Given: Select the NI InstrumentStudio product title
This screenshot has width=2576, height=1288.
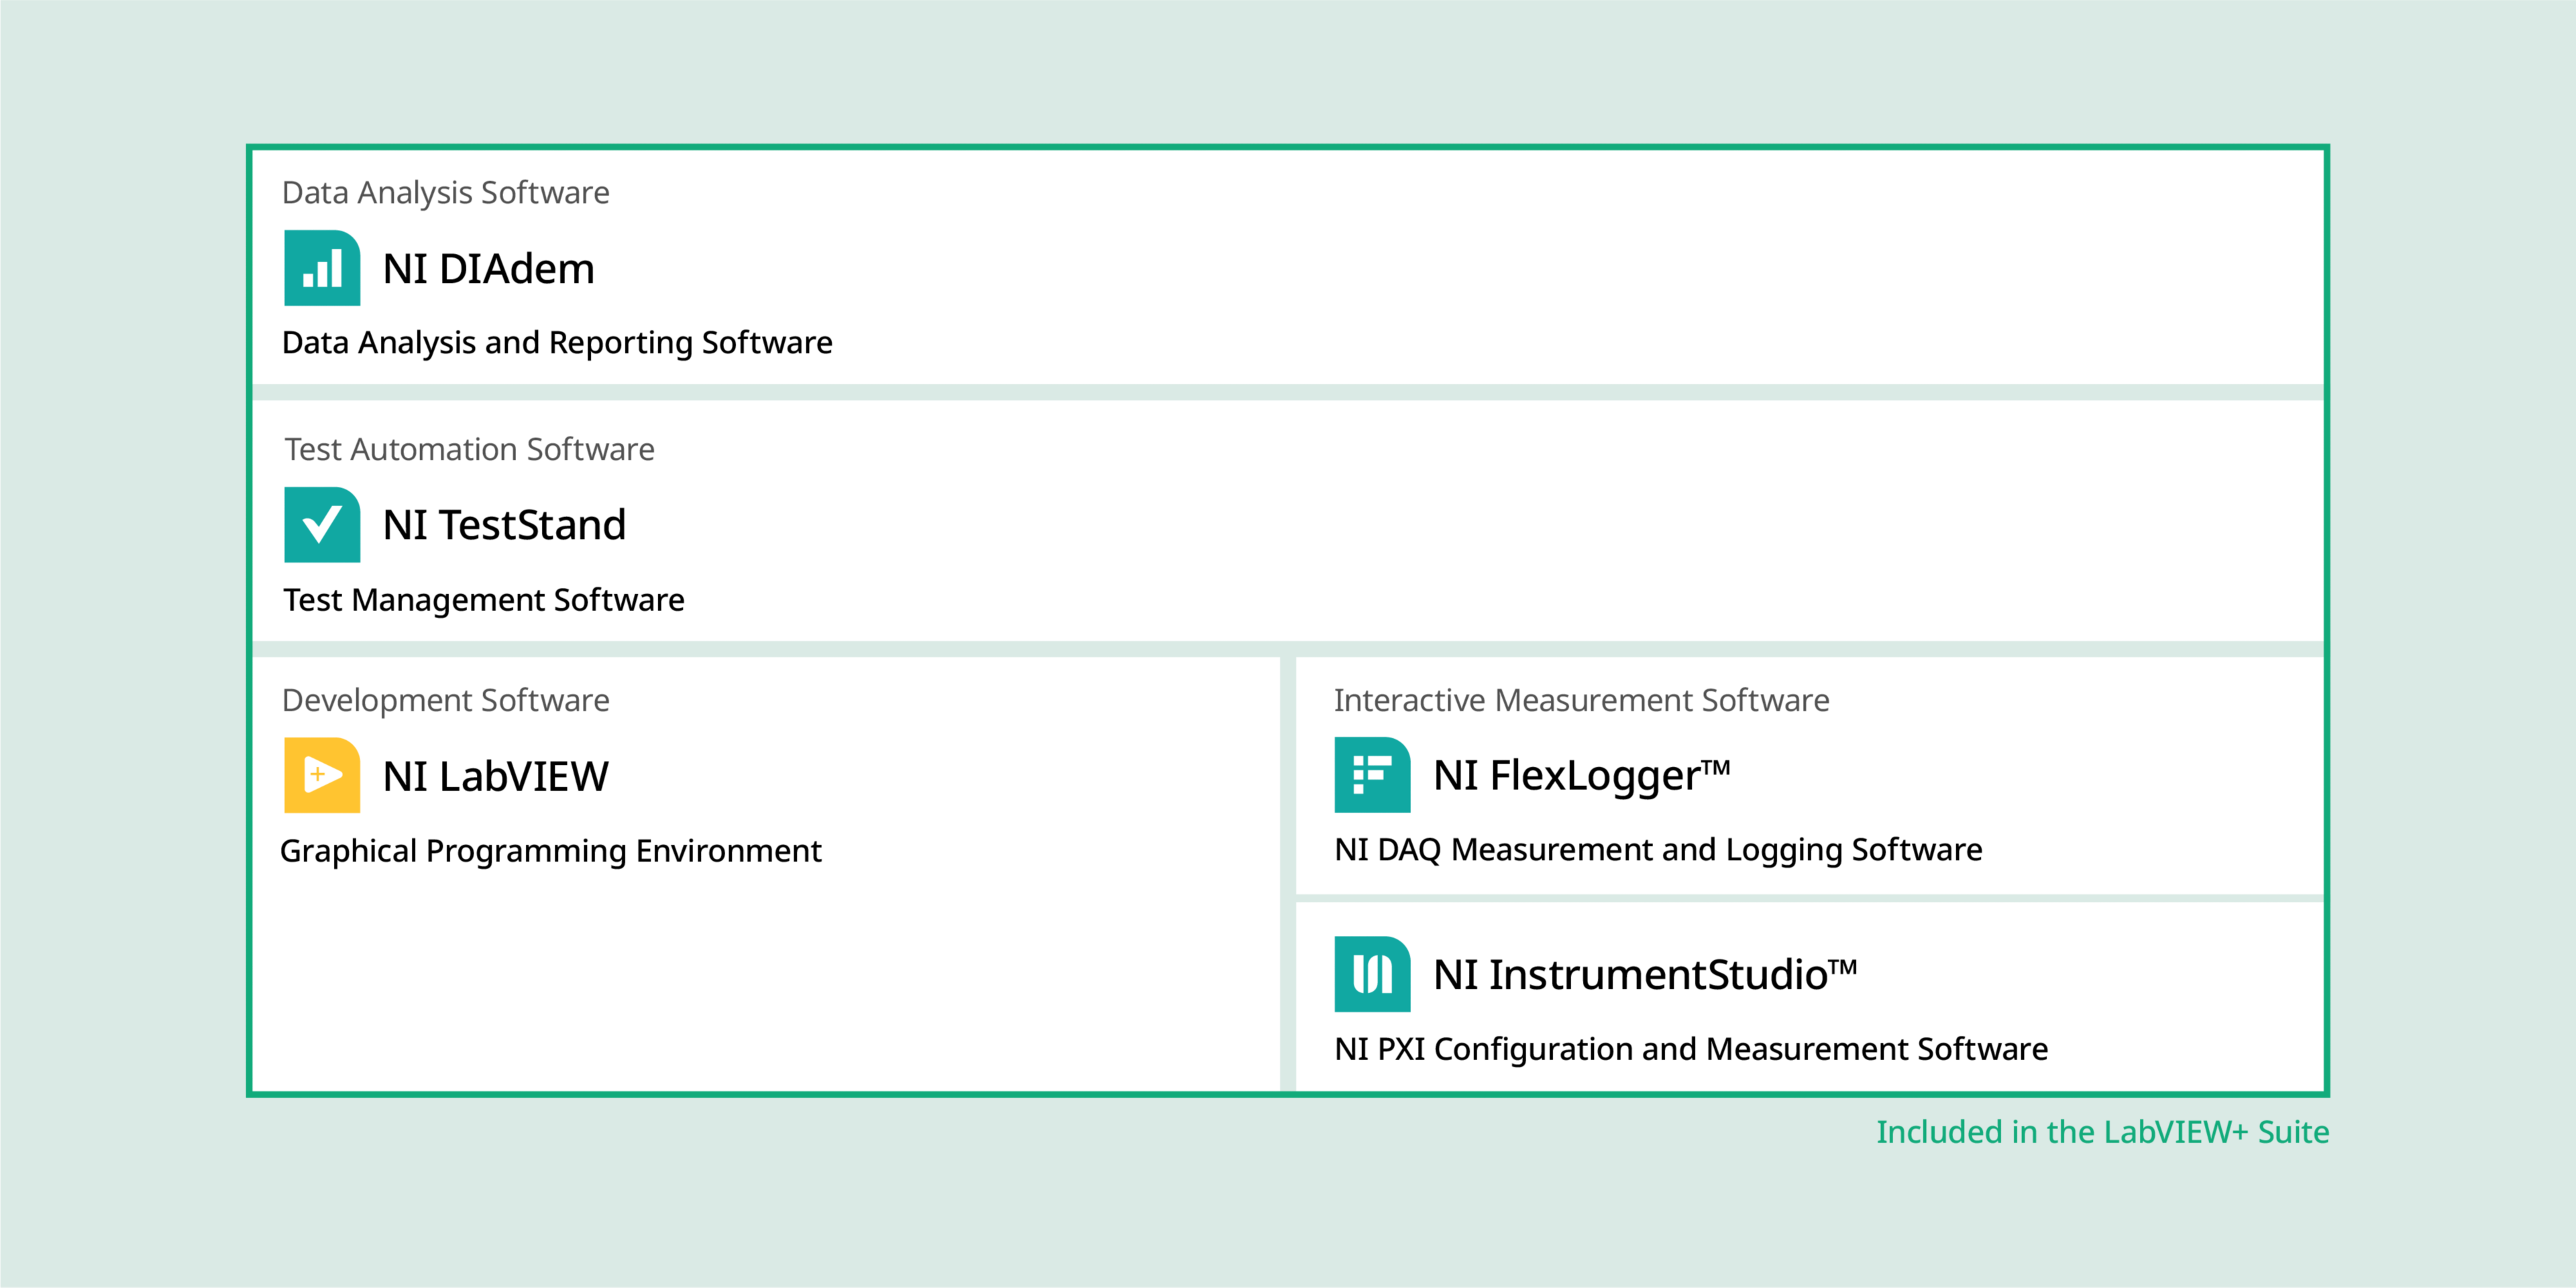Looking at the screenshot, I should tap(1645, 974).
